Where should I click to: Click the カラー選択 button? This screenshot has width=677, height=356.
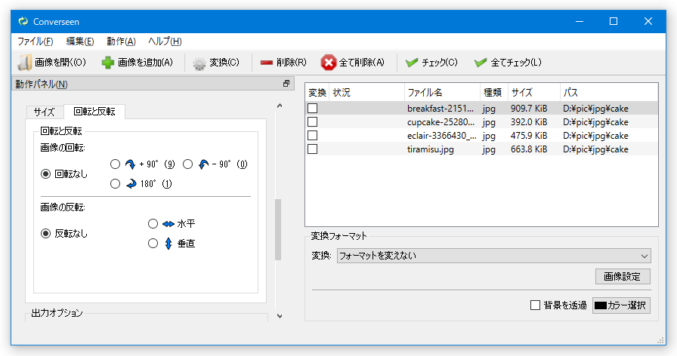(x=621, y=305)
